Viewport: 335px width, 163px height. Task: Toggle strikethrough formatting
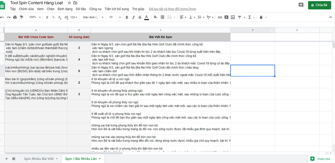[140, 17]
